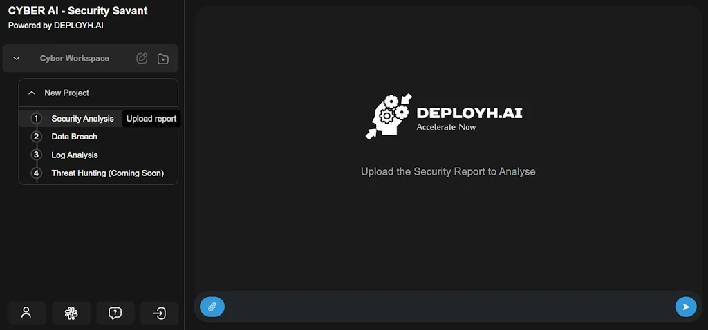Click the pencil edit icon beside Cyber Workspace
The width and height of the screenshot is (708, 330).
pos(142,59)
